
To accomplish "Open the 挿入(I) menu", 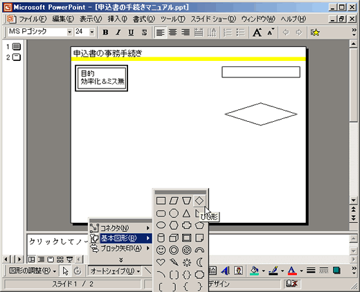I will tap(118, 19).
